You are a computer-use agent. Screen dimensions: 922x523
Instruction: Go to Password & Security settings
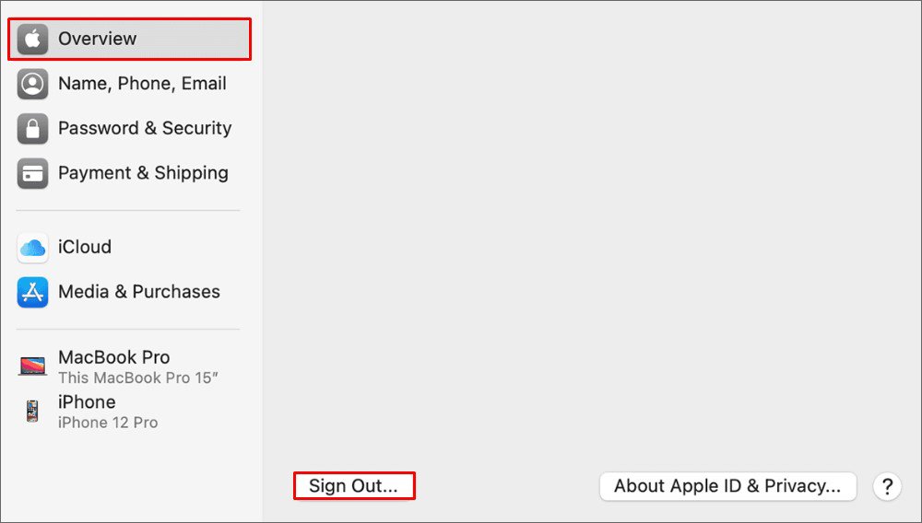click(145, 128)
